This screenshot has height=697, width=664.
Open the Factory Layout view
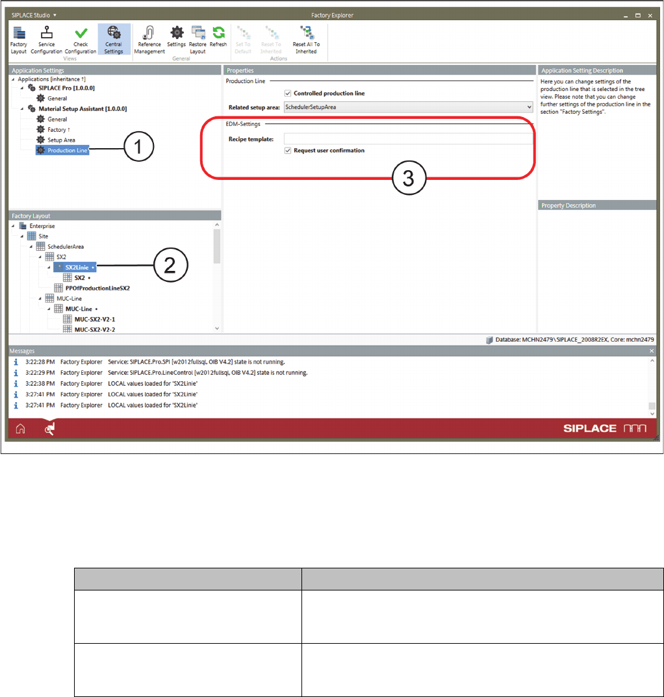click(19, 40)
